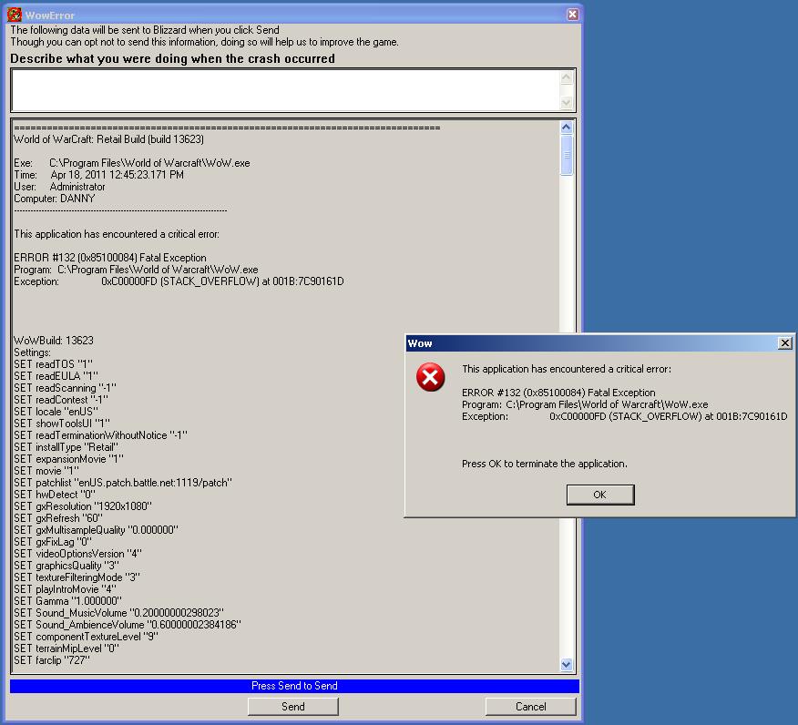Click inside the crash description text box

tap(285, 90)
